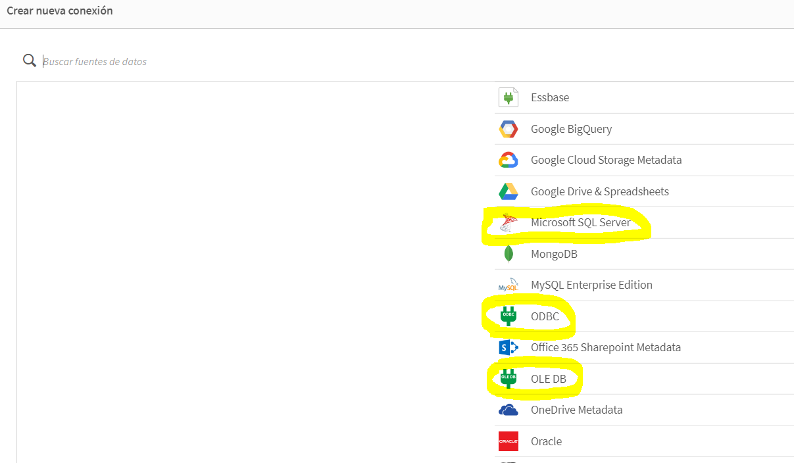
Task: Open the Google BigQuery data source
Action: coord(571,128)
